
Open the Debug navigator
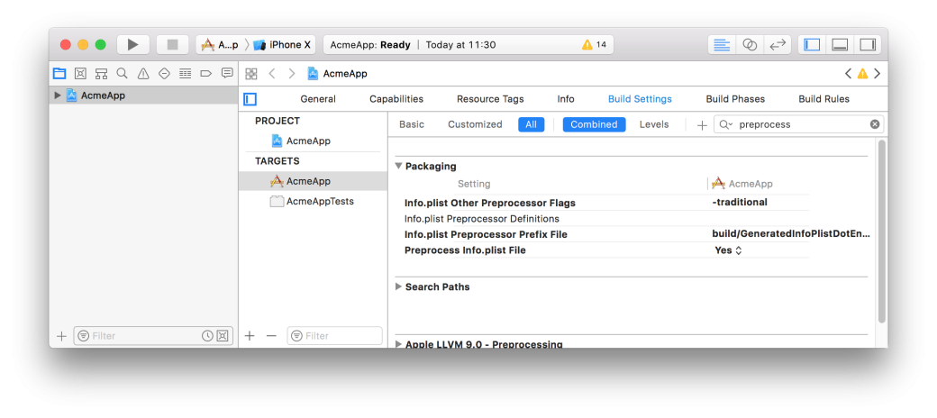(x=186, y=74)
